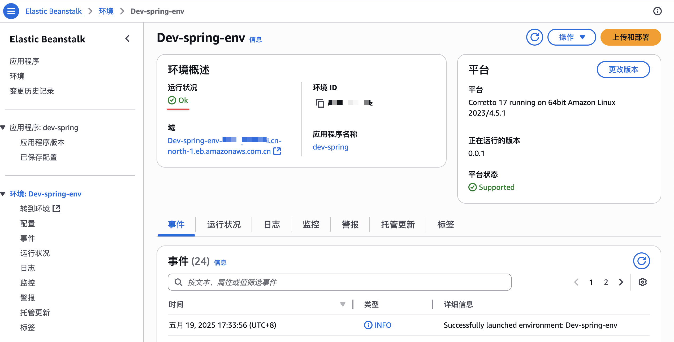Collapse the 应用程序: dev-spring tree section
Screen dimensions: 674x342
coord(3,128)
